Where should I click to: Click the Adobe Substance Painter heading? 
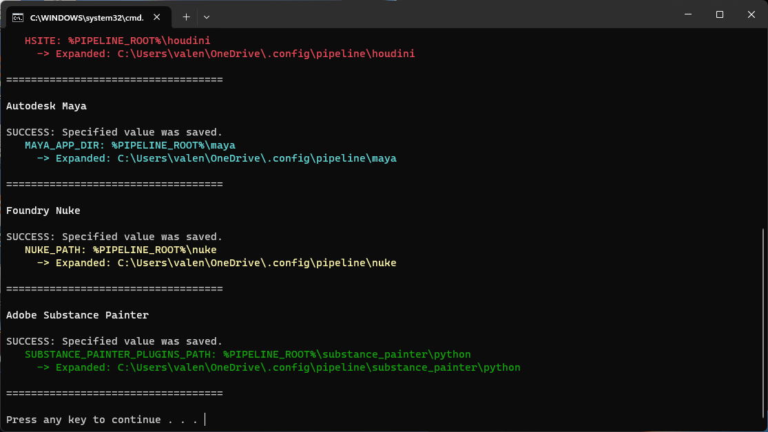point(77,315)
